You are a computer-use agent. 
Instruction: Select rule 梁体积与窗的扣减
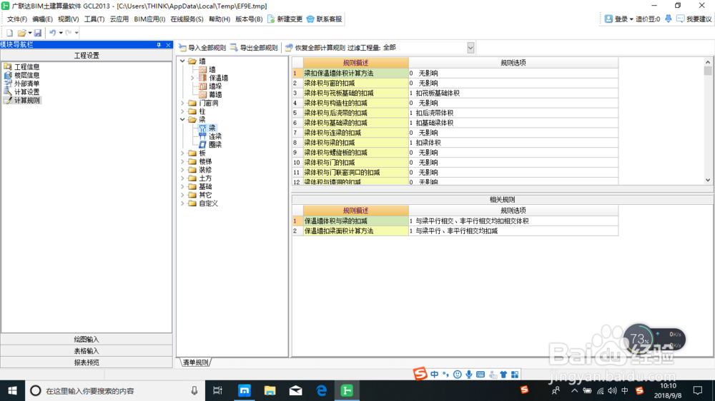tap(355, 83)
